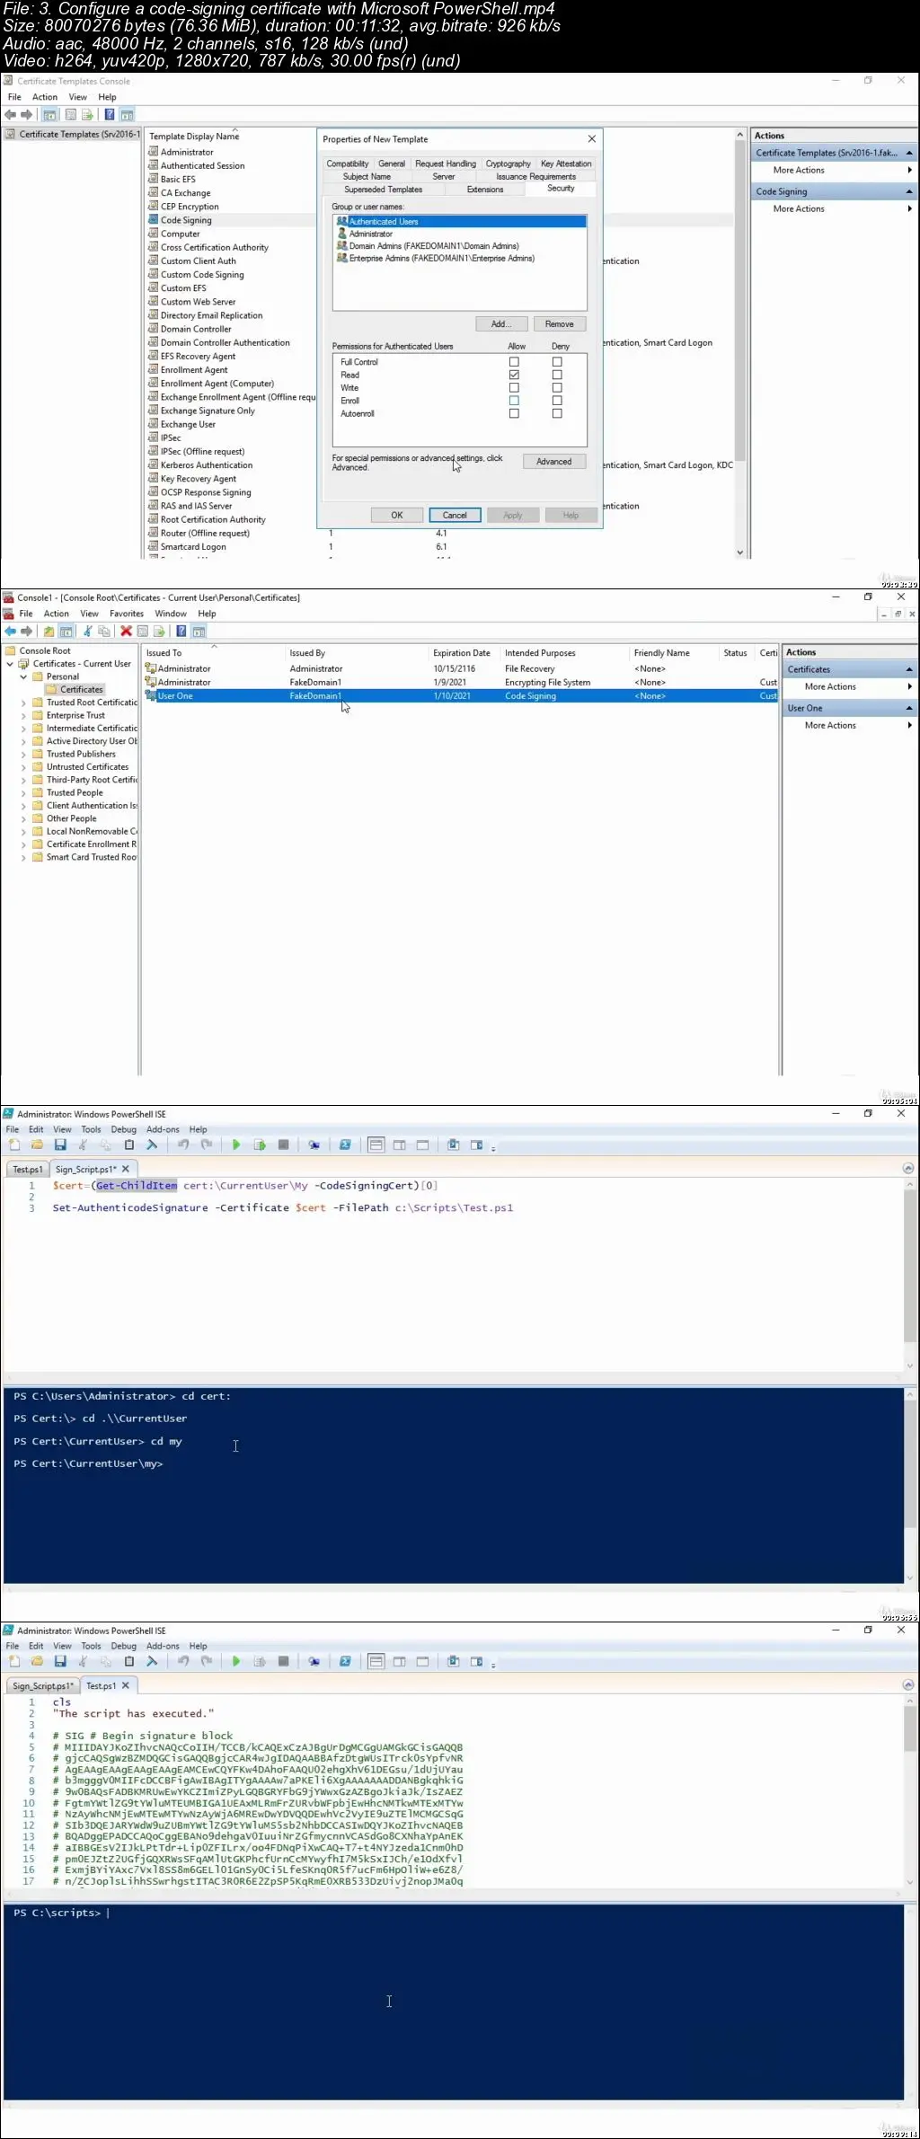Screen dimensions: 920x2139
Task: Tick Deny for Autoenroll permission
Action: pos(557,413)
